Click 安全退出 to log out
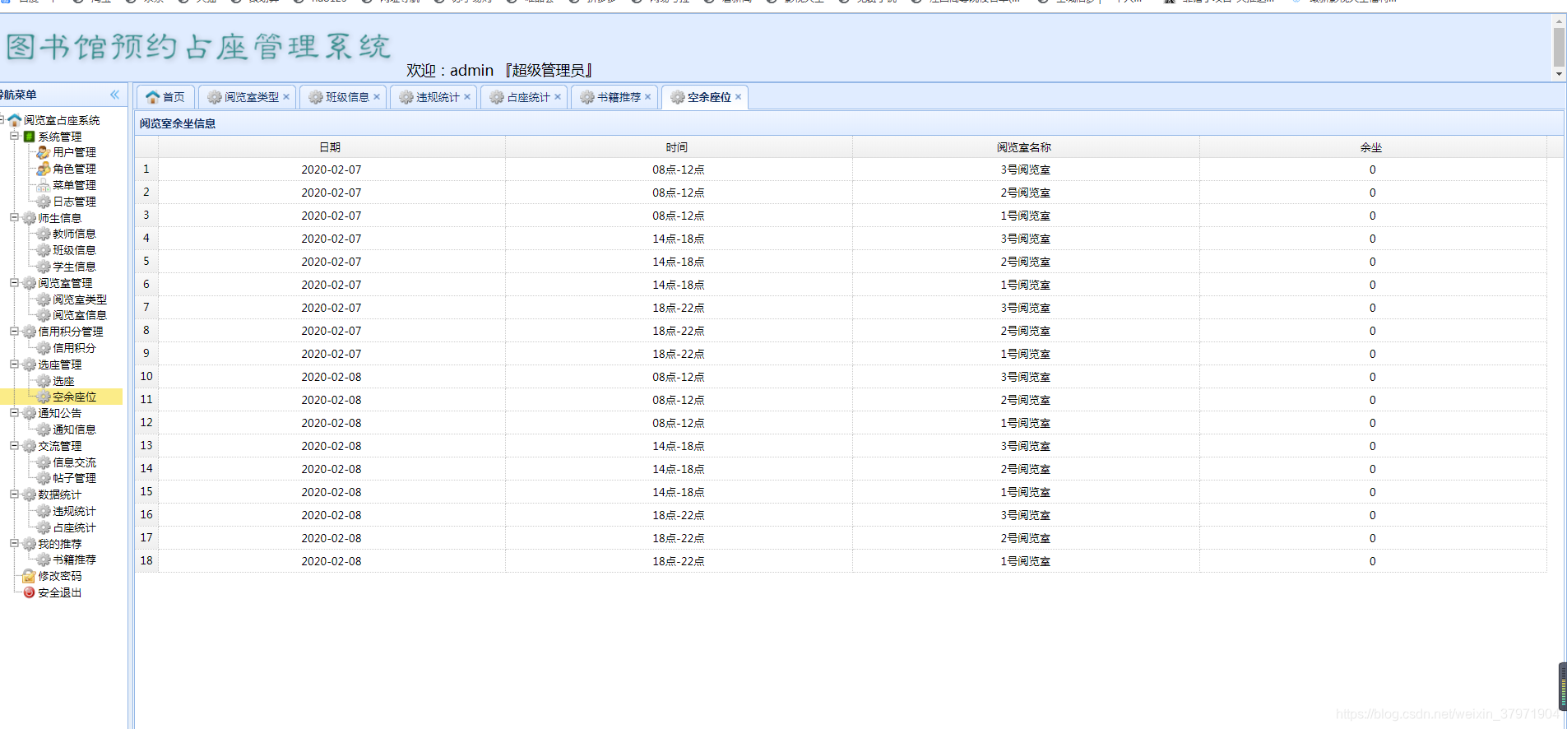1567x729 pixels. (59, 592)
